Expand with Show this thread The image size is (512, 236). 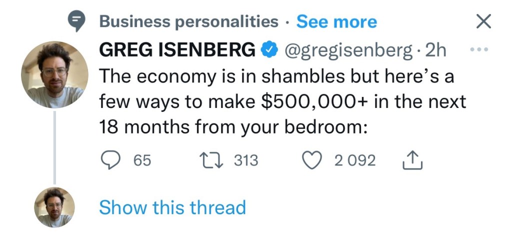coord(172,207)
